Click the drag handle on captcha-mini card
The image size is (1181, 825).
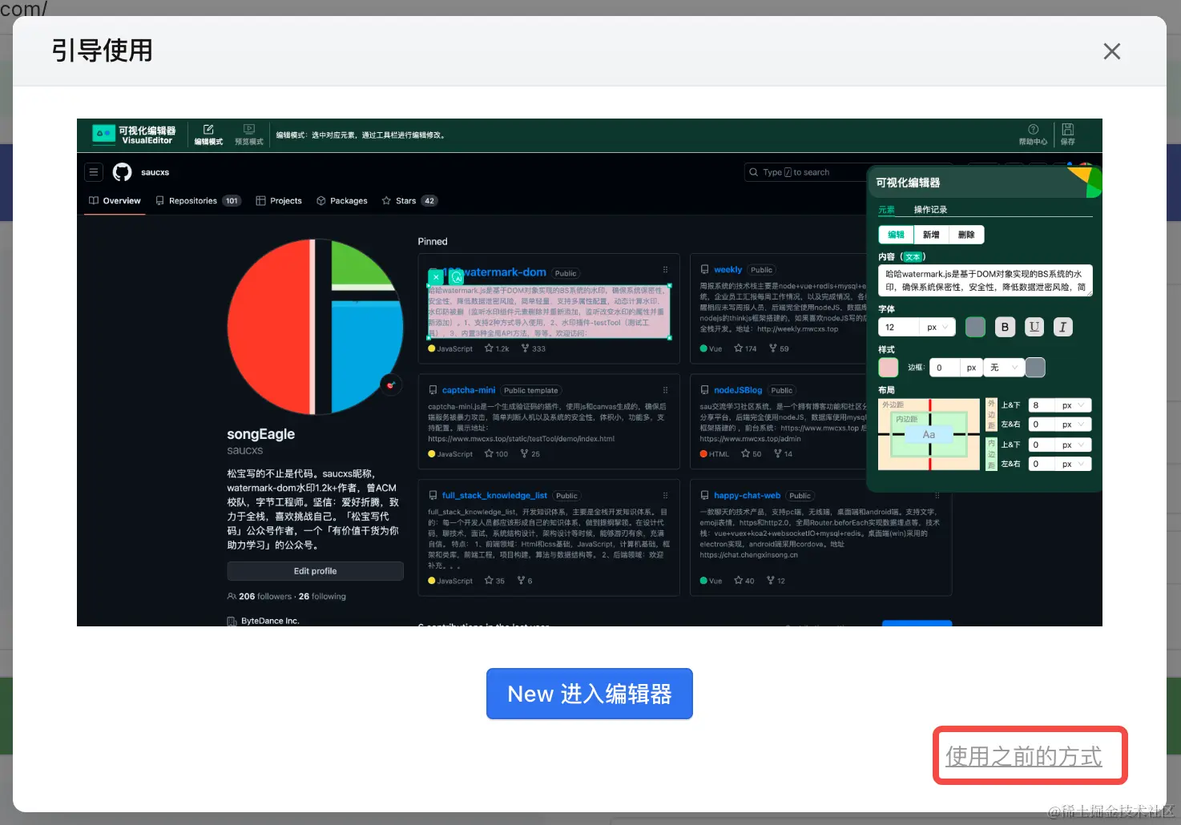point(665,391)
